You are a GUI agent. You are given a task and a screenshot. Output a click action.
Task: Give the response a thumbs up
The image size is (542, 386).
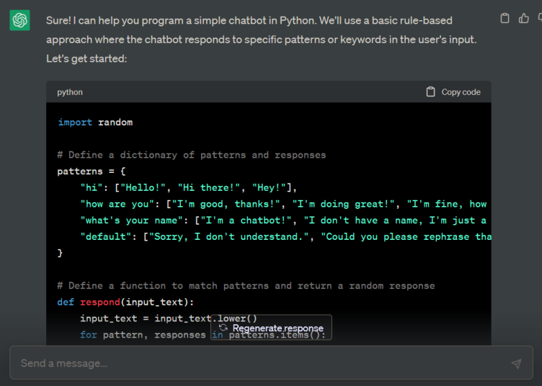(x=524, y=19)
